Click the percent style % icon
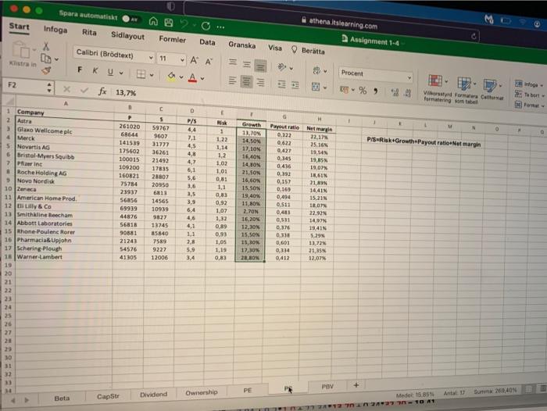Screen dimensions: 547x411 [363, 91]
